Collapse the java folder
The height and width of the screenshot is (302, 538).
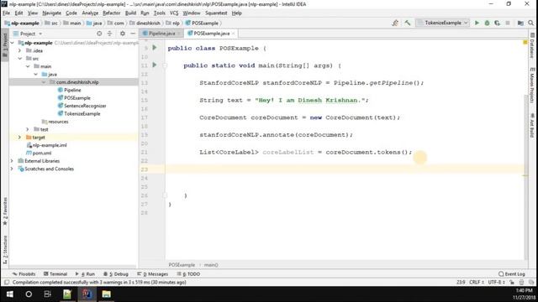35,75
